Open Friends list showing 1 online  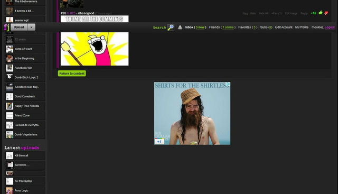click(x=222, y=27)
